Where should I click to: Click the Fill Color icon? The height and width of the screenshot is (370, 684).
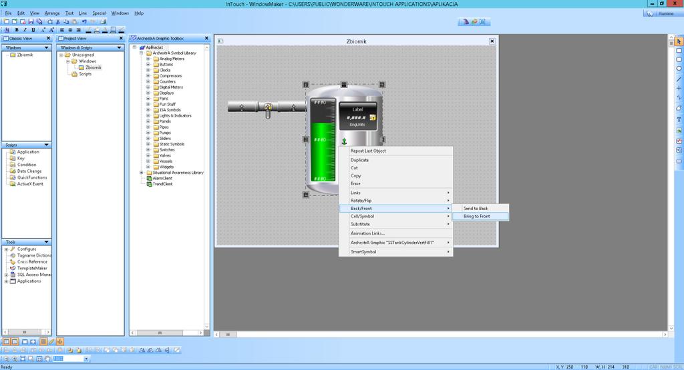(97, 30)
